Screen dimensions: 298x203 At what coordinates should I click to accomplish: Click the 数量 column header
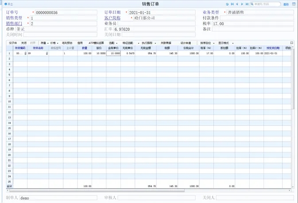[84, 48]
